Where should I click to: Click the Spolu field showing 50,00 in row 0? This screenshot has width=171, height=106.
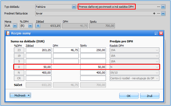93,67
